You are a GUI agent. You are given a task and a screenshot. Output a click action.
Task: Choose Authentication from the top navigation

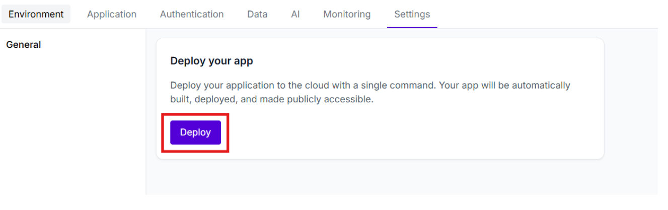pyautogui.click(x=192, y=14)
